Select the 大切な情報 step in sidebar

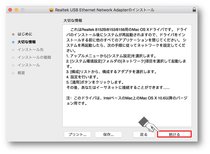[27, 42]
